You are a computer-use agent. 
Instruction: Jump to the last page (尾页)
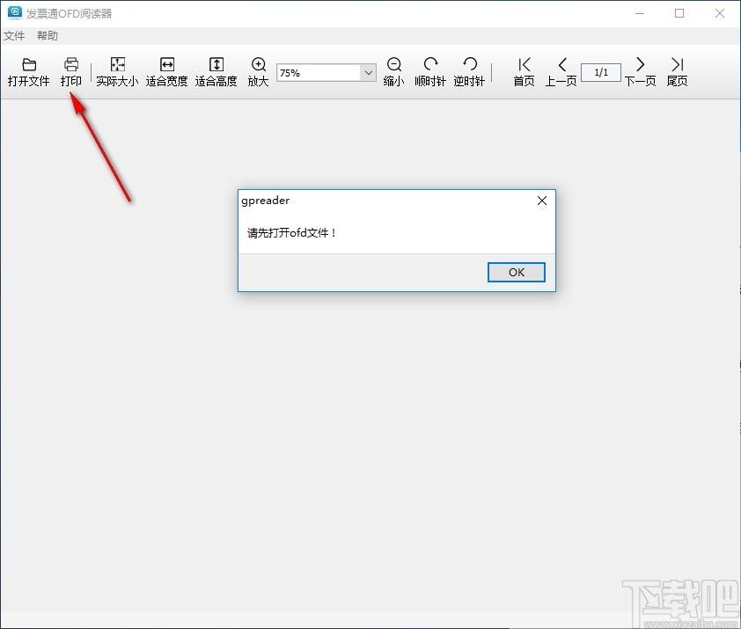pyautogui.click(x=678, y=64)
